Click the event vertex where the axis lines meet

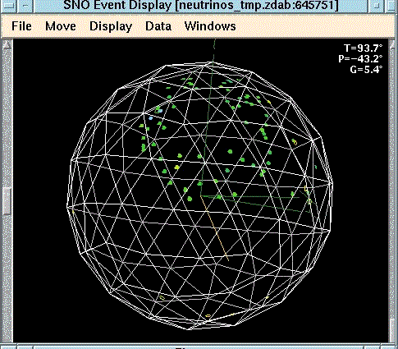[201, 195]
